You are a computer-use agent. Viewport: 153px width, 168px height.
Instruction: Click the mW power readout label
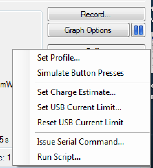(x=6, y=85)
